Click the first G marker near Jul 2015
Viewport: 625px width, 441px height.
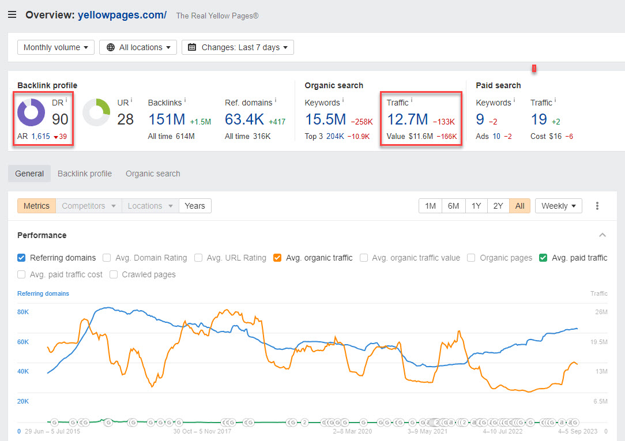[x=55, y=423]
